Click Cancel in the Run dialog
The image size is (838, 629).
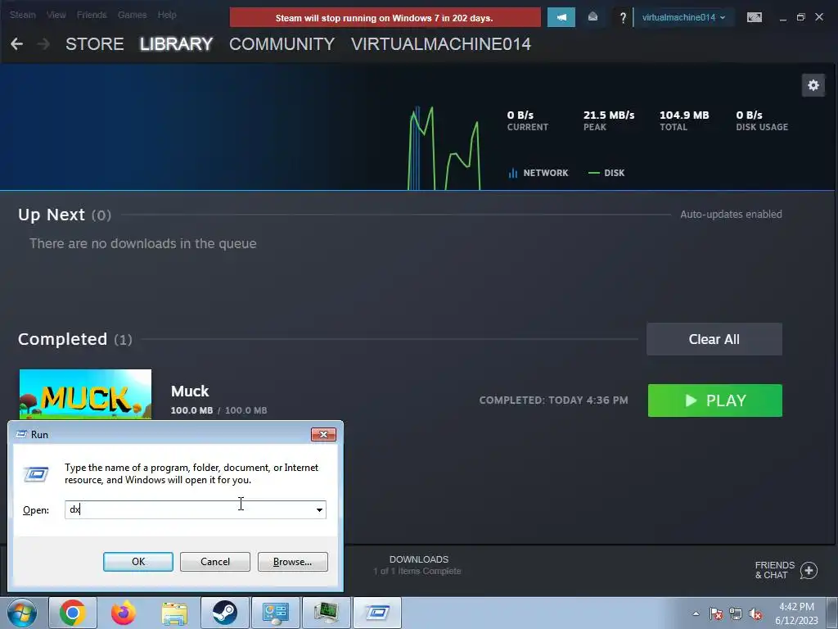pos(215,562)
